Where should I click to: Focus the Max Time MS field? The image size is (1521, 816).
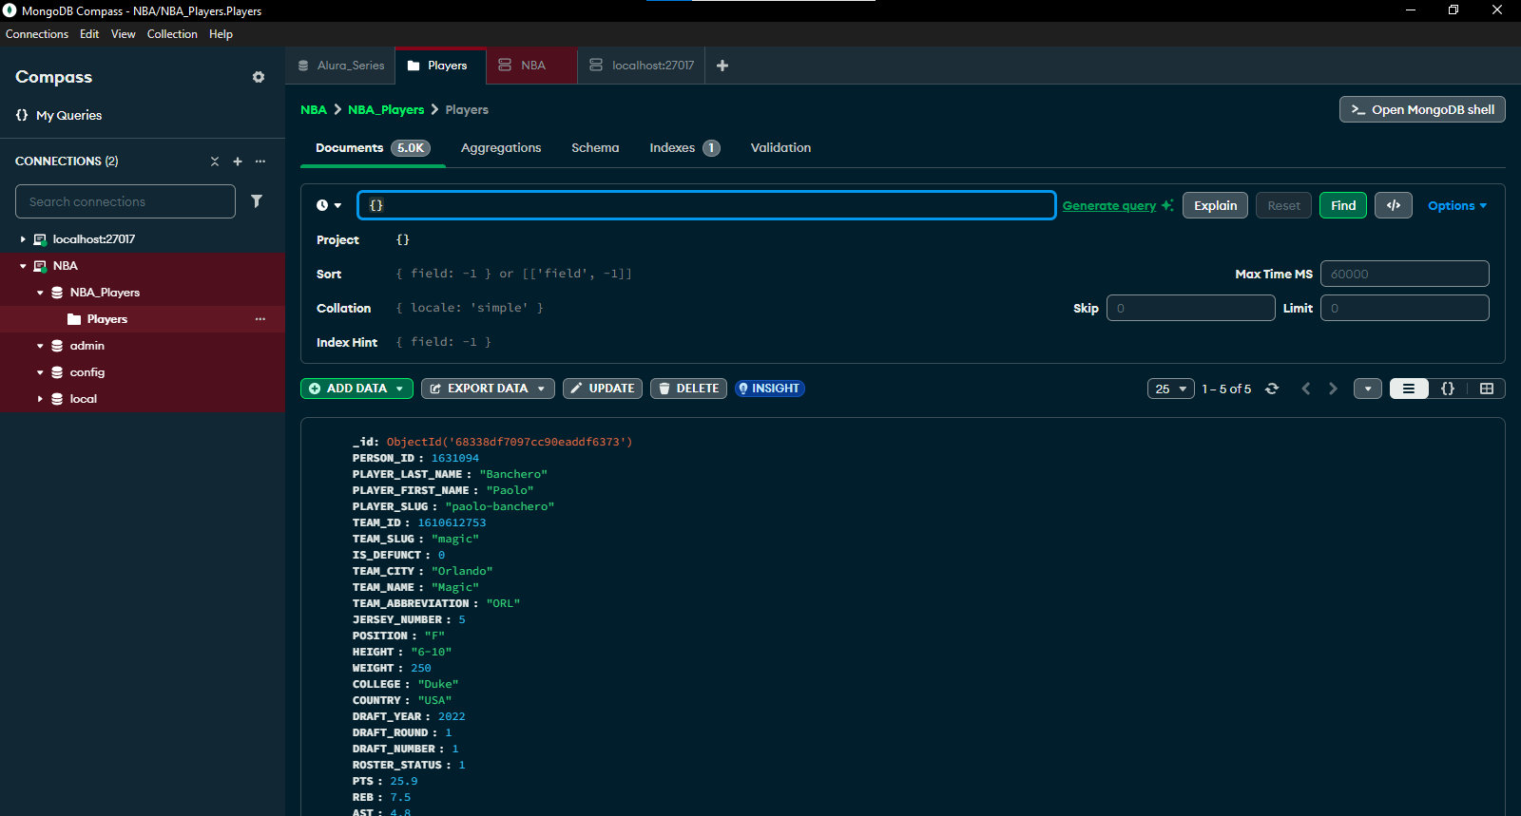[1405, 274]
